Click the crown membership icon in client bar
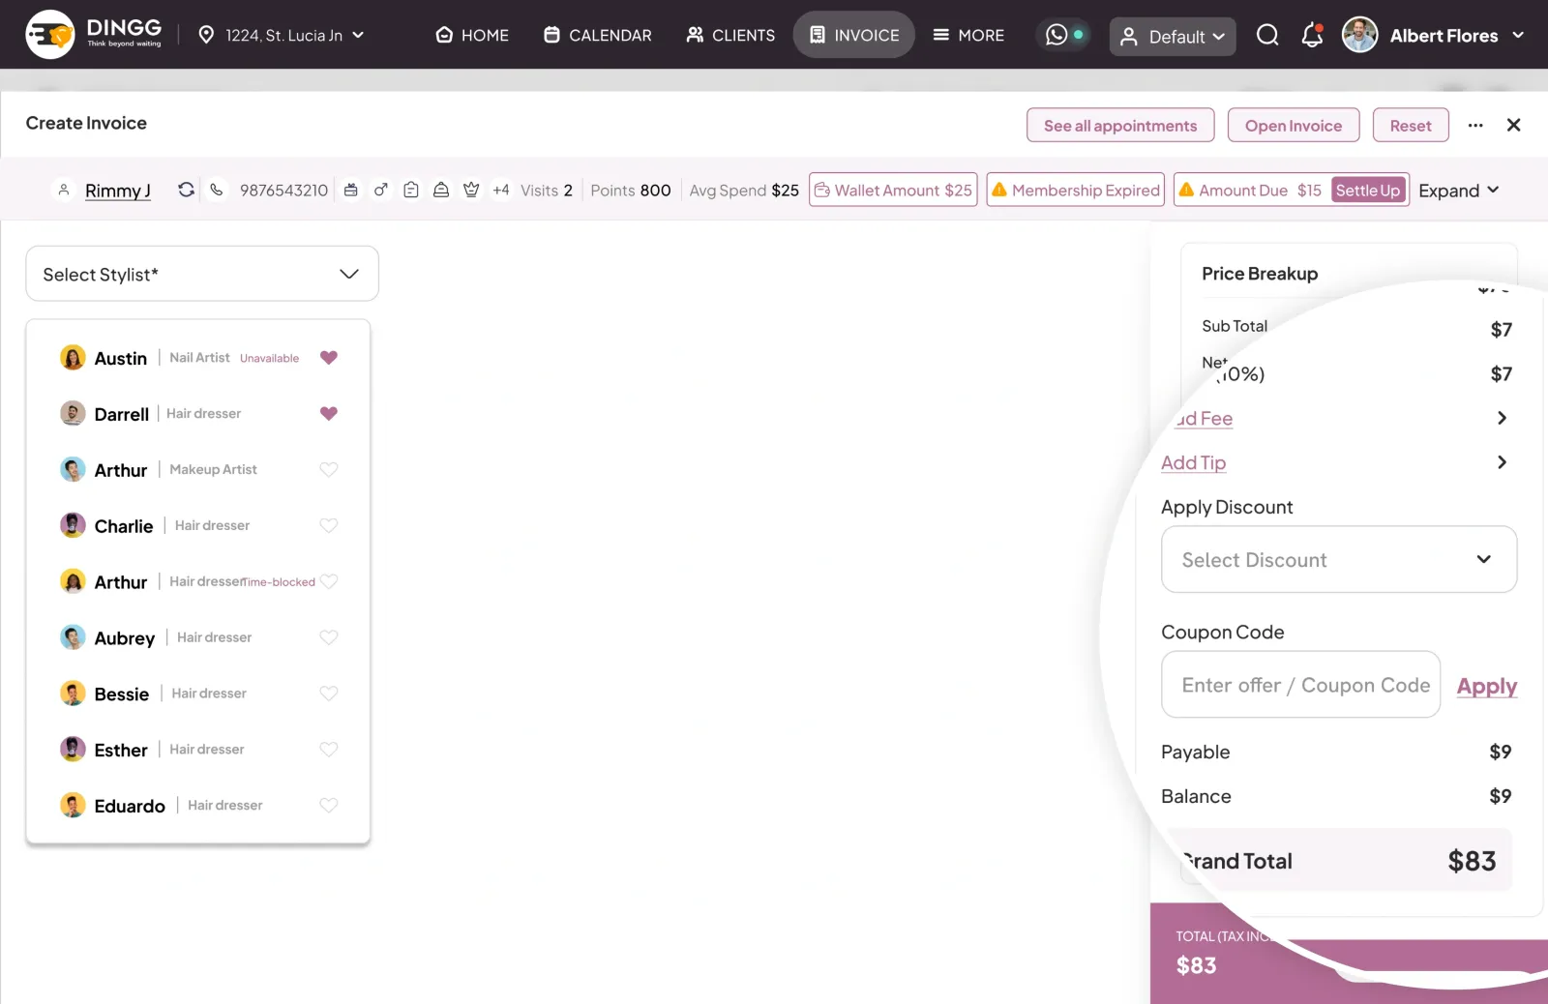This screenshot has height=1004, width=1548. point(471,190)
